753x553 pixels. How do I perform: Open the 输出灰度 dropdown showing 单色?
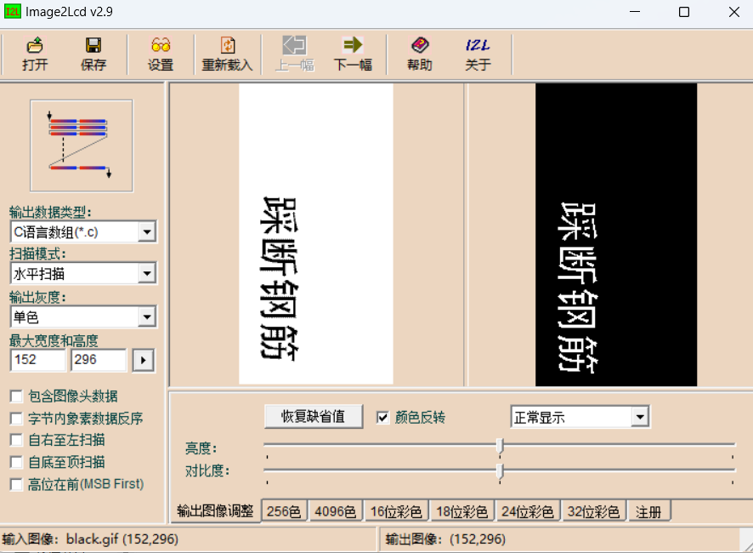(x=147, y=316)
